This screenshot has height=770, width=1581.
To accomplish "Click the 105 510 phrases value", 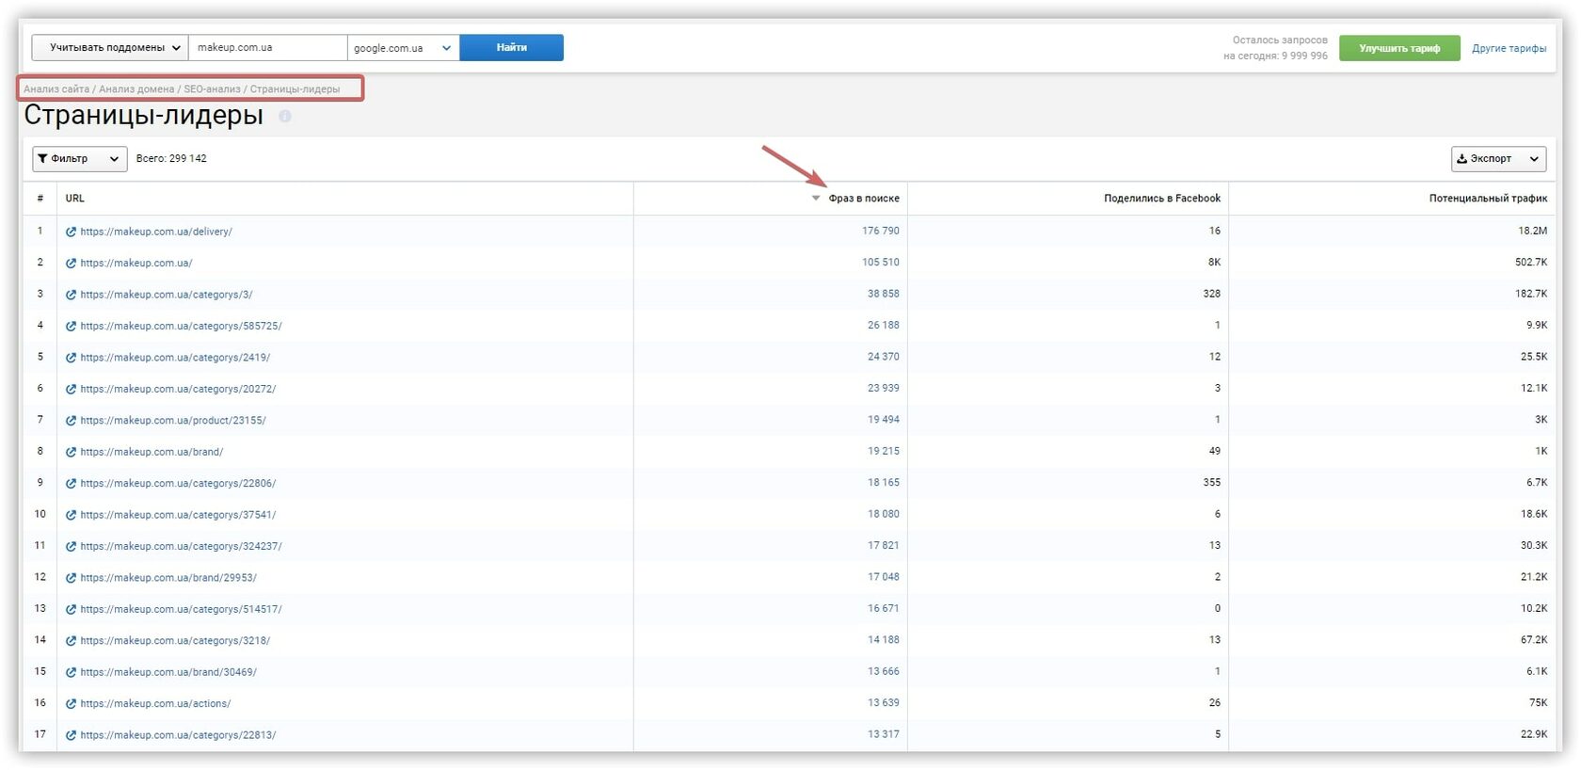I will point(881,263).
